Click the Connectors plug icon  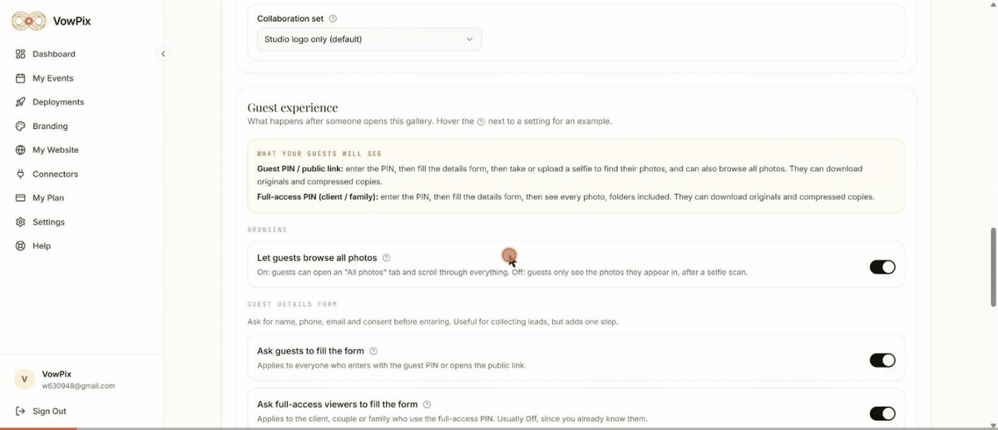21,175
